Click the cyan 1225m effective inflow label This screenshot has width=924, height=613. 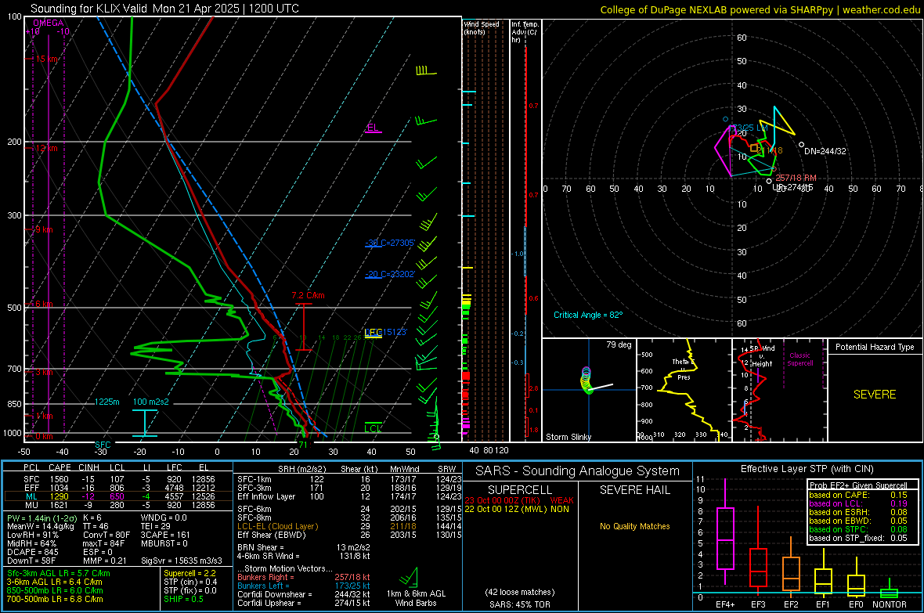point(106,402)
